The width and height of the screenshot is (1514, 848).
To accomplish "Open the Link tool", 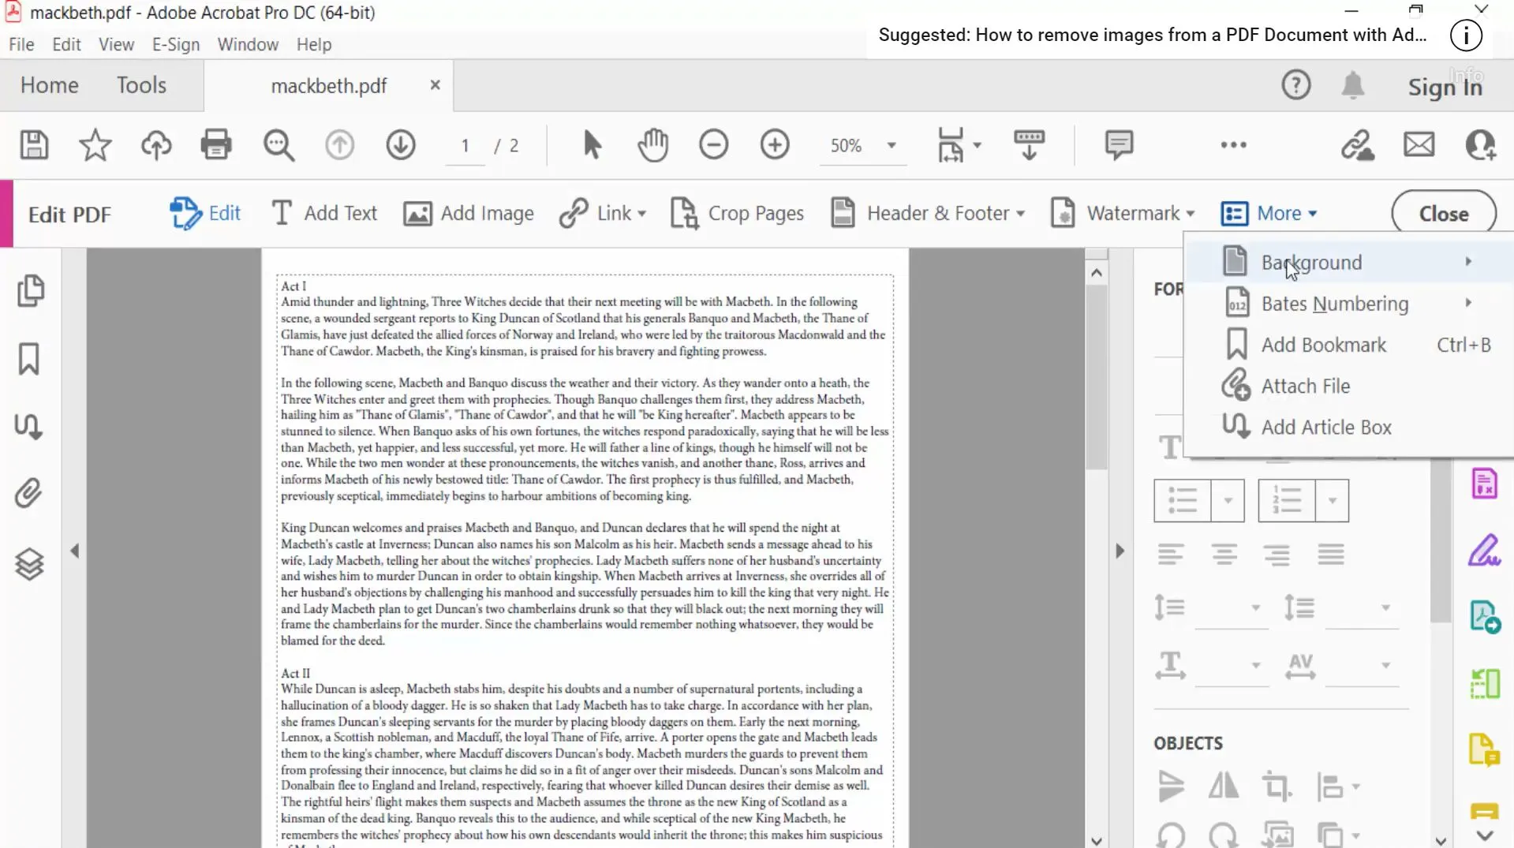I will pos(602,212).
